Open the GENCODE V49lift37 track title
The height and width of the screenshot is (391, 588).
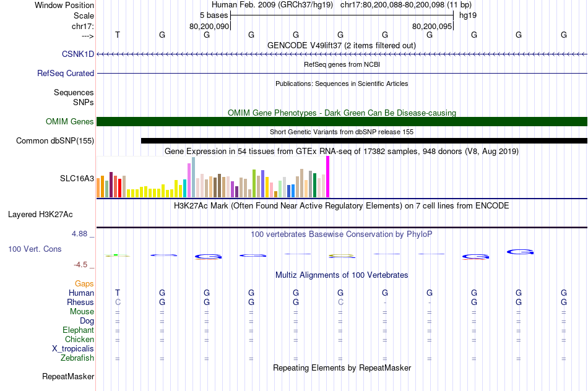point(341,45)
